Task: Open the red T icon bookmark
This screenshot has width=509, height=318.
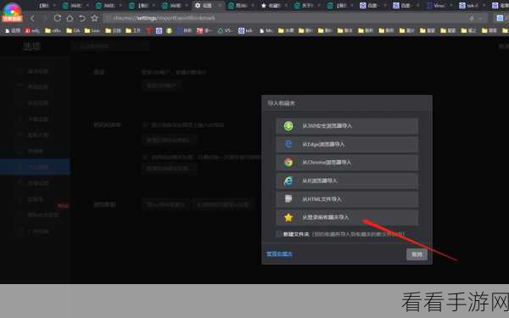Action: coord(148,31)
